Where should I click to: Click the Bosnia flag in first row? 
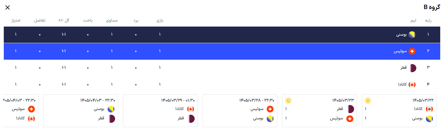[x=412, y=35]
